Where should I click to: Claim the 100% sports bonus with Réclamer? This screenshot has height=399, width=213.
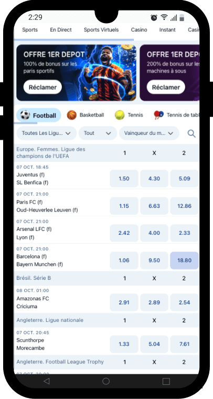(42, 87)
